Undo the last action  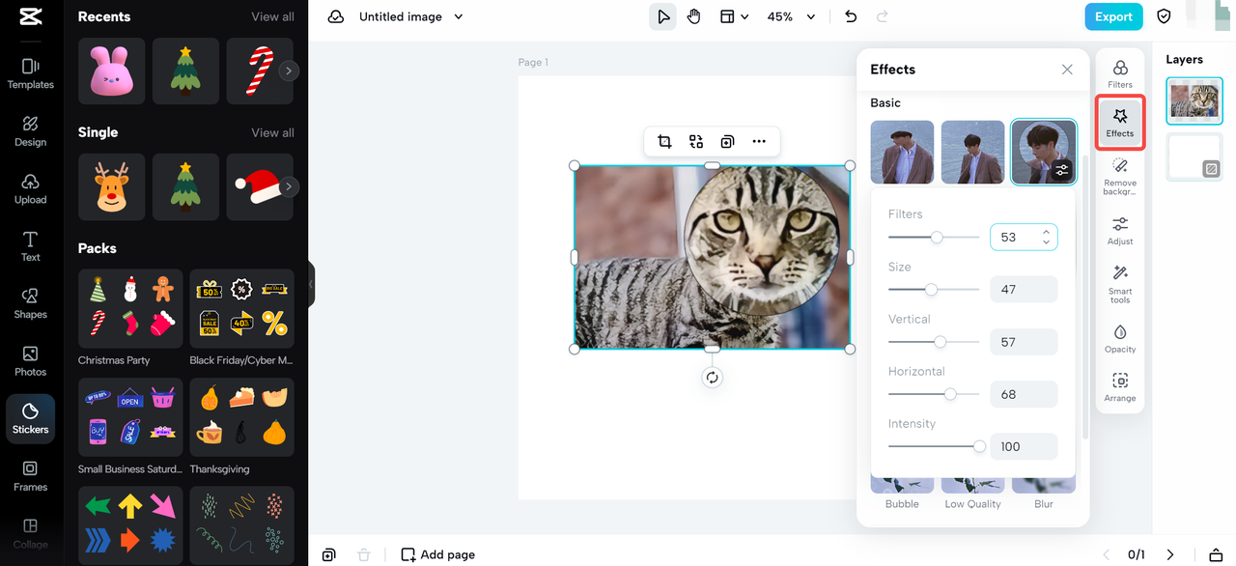point(850,17)
